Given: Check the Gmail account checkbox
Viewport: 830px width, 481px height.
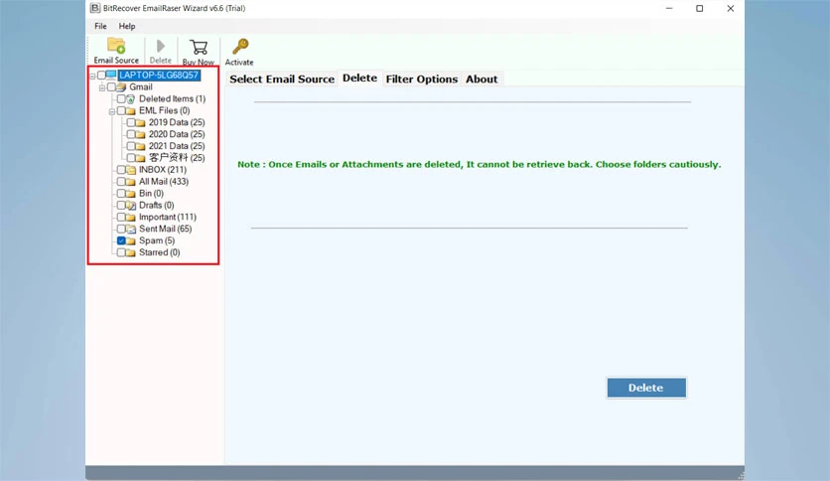Looking at the screenshot, I should [111, 86].
